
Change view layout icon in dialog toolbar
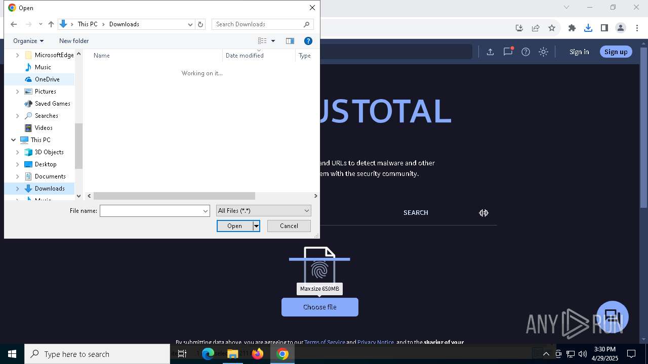262,41
